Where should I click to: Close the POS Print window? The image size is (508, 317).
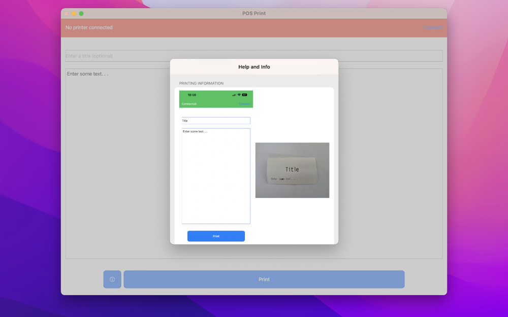click(x=67, y=14)
